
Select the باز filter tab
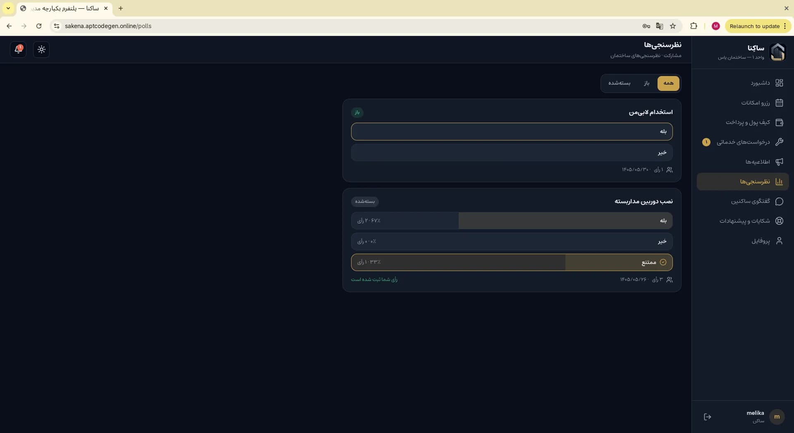point(646,83)
